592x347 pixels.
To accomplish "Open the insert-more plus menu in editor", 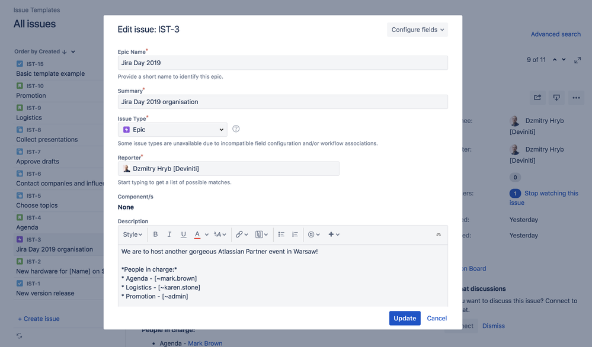I will tap(332, 234).
